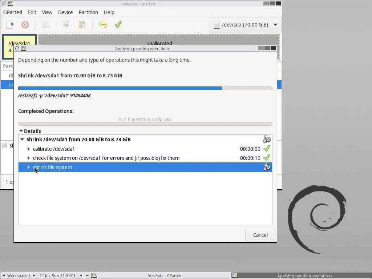Collapse the Details section

point(21,131)
